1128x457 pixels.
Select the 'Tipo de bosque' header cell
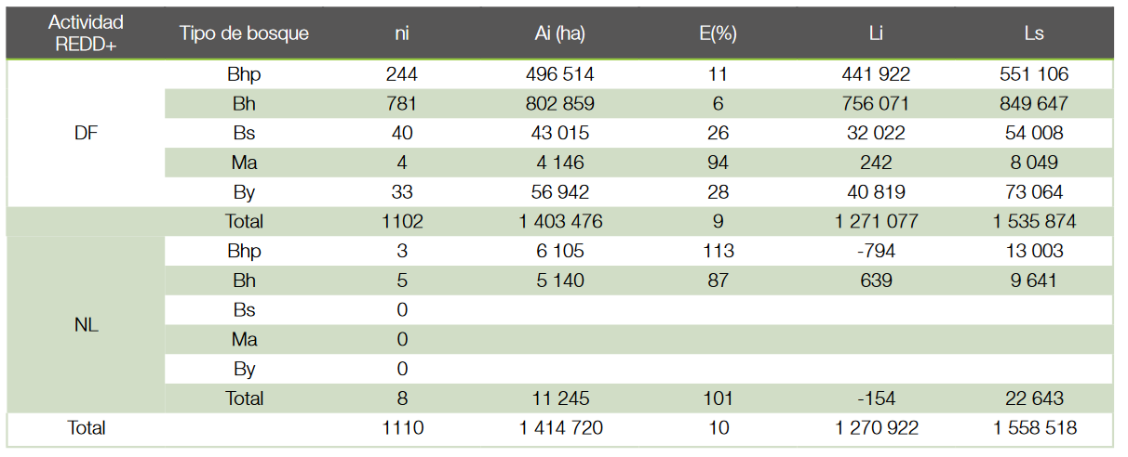(x=244, y=33)
